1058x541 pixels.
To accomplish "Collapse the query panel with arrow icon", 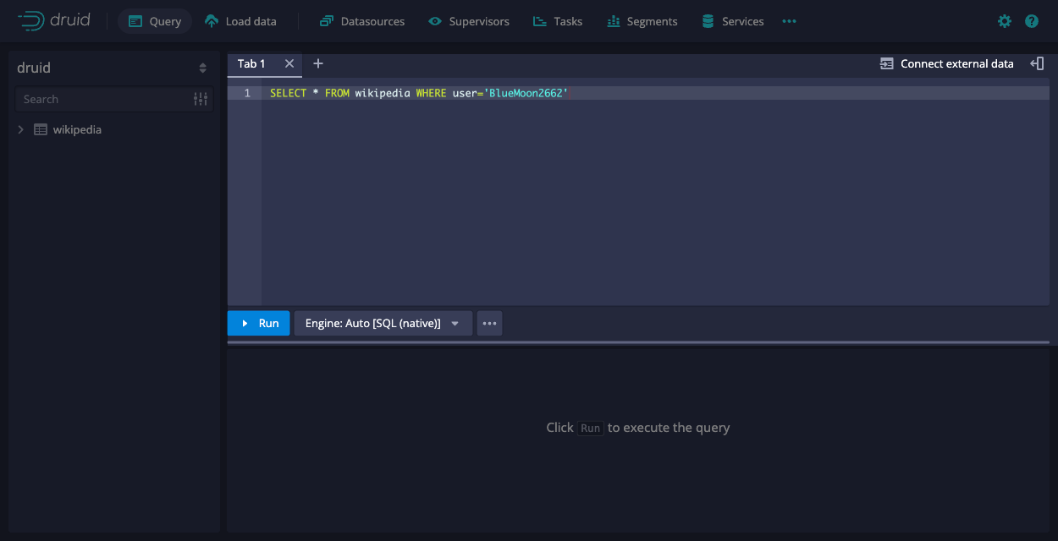I will coord(1037,63).
